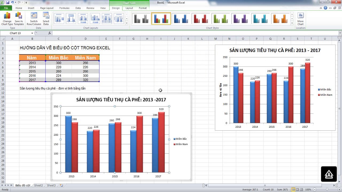
Task: Click the Change Chart Type icon
Action: point(7,19)
